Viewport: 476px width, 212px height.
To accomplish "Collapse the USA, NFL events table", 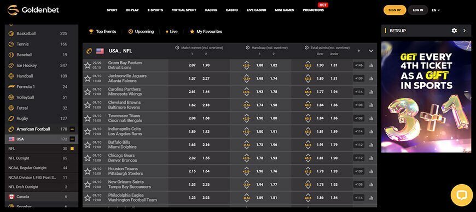I will 371,51.
